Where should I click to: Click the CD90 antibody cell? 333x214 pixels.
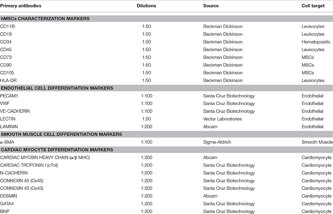6,65
